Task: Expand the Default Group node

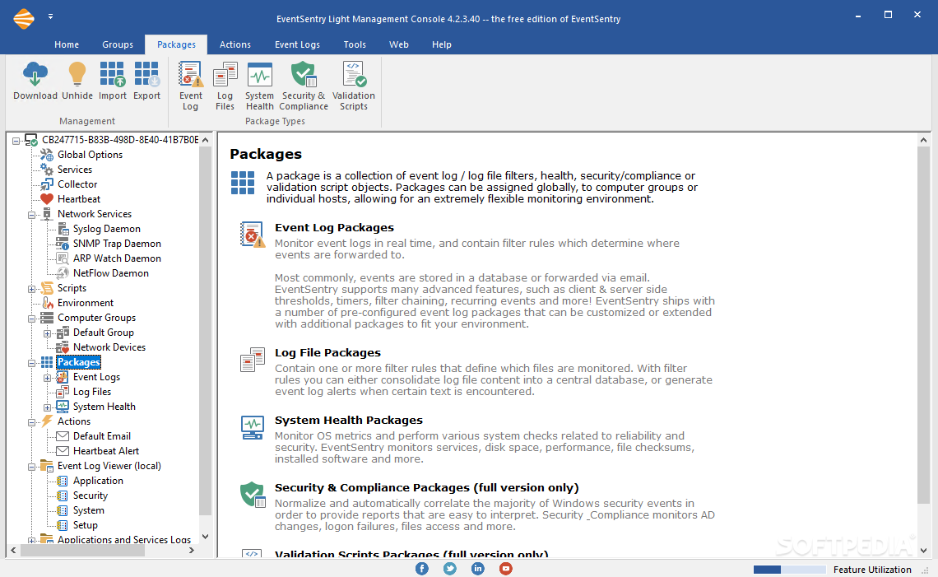Action: point(47,333)
